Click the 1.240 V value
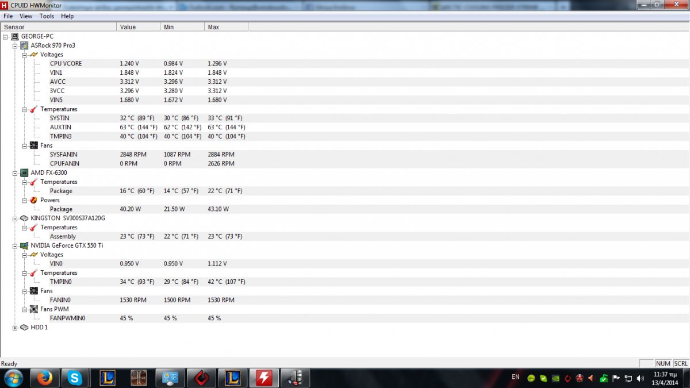The height and width of the screenshot is (388, 690). [x=129, y=64]
